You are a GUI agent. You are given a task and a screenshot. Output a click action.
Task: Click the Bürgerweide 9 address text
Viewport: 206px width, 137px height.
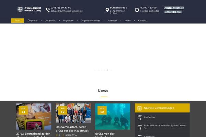[119, 8]
